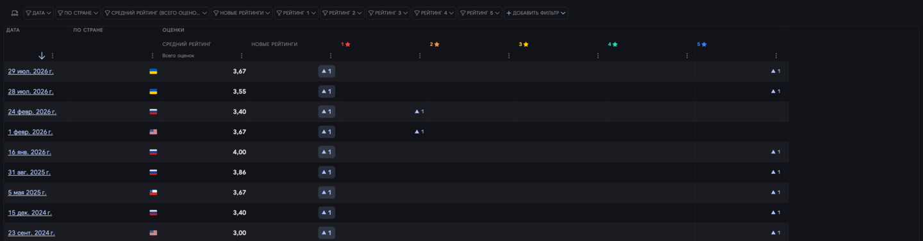Open the 5 мая 2025 г. date link
This screenshot has height=241, width=923.
click(27, 192)
